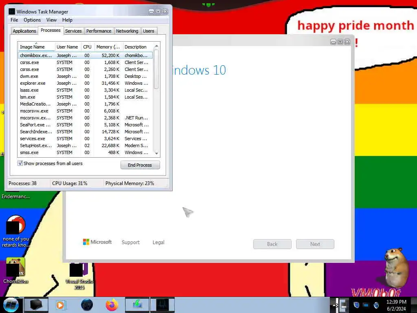
Task: Click the black box taskbar button
Action: click(x=36, y=305)
